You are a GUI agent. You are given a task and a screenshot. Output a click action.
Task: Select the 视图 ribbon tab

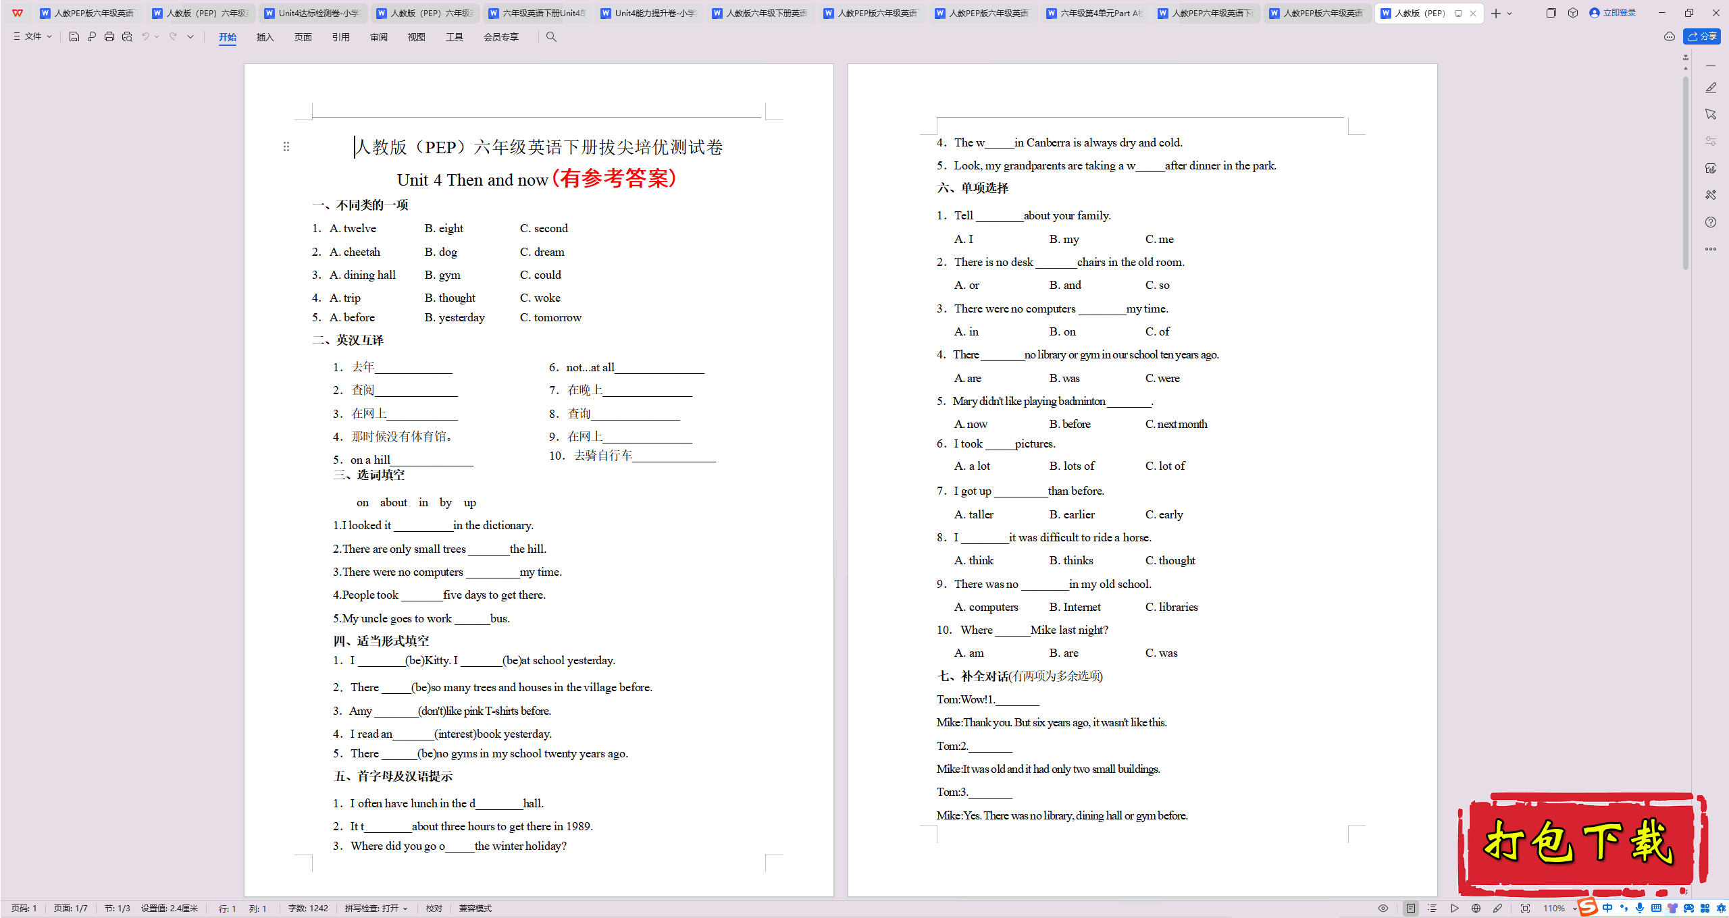(x=417, y=37)
